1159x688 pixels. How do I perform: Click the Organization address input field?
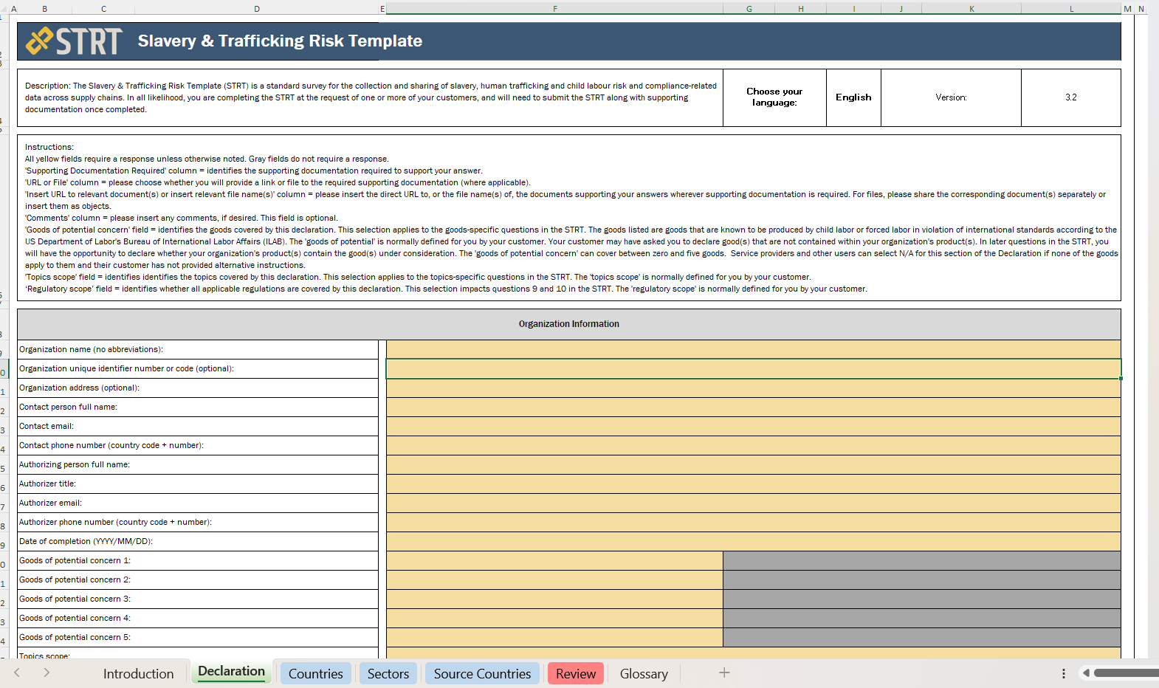pyautogui.click(x=753, y=388)
